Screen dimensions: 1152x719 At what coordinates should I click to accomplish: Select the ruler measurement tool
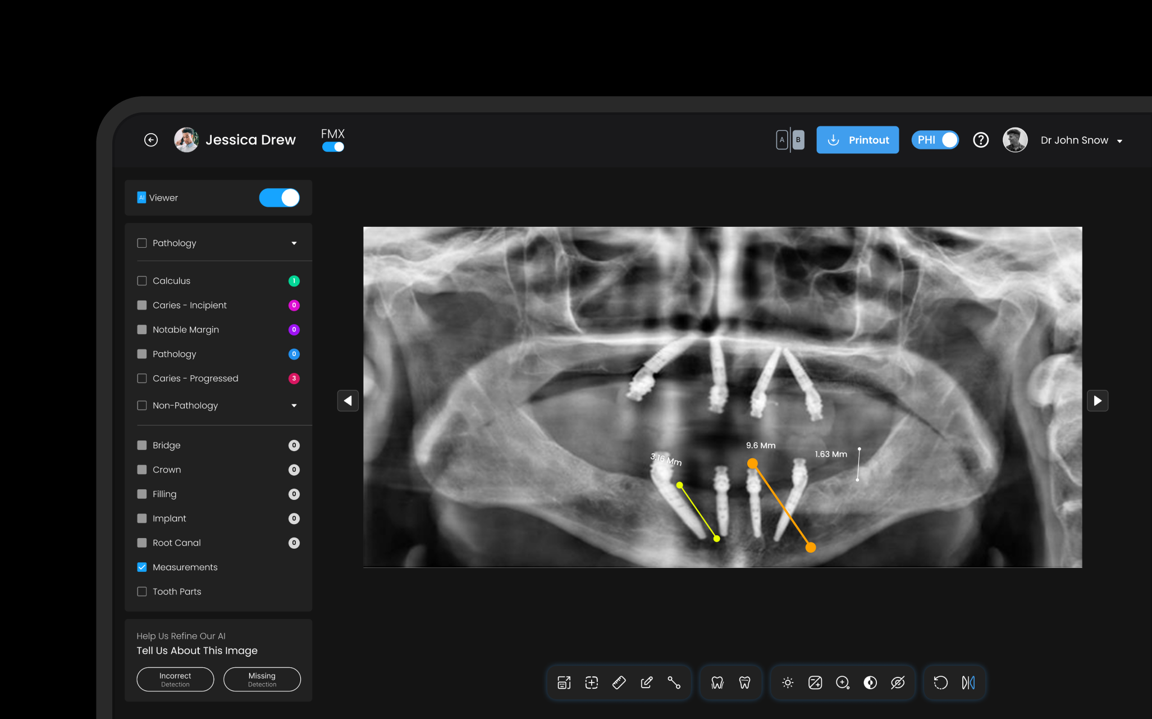(x=619, y=682)
